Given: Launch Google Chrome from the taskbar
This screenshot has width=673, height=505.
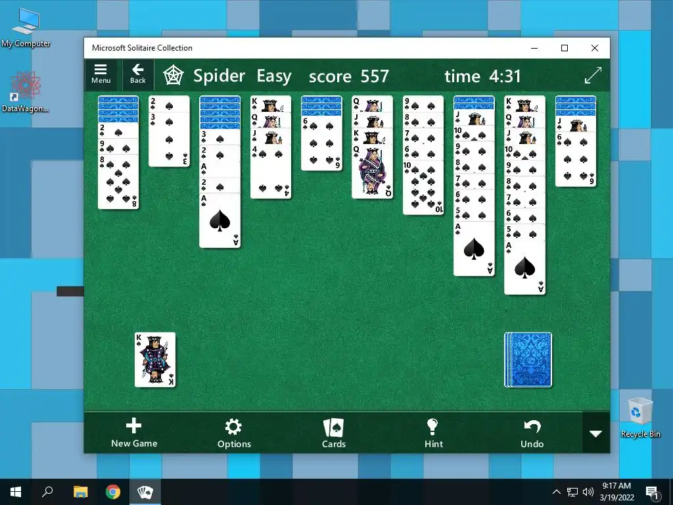Looking at the screenshot, I should click(x=113, y=492).
